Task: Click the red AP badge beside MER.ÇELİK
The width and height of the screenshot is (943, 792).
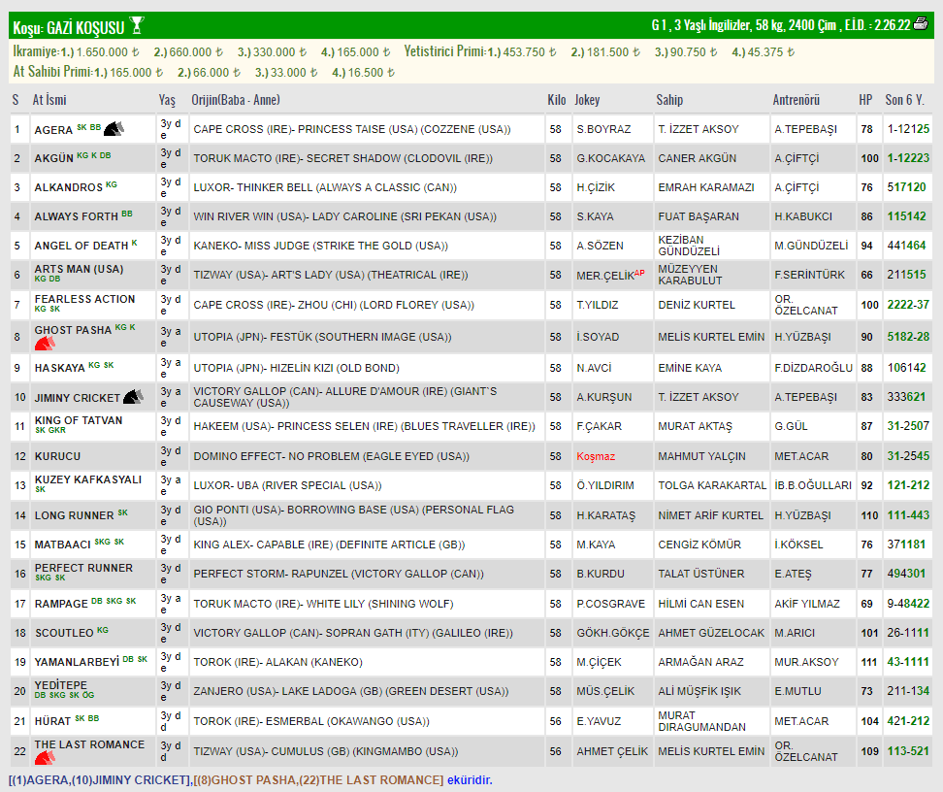Action: coord(639,273)
